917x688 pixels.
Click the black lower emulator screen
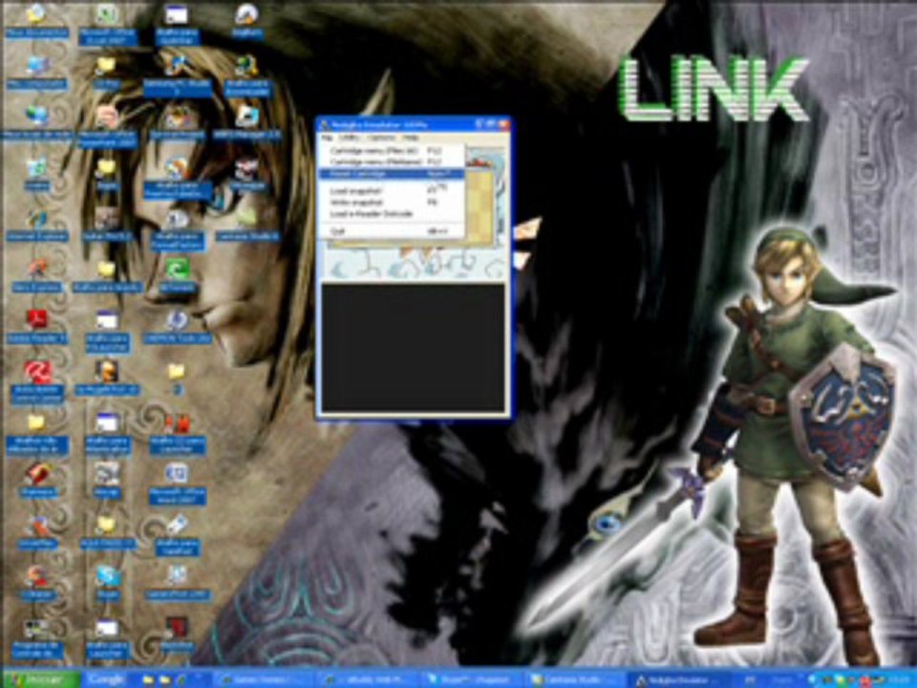coord(413,348)
